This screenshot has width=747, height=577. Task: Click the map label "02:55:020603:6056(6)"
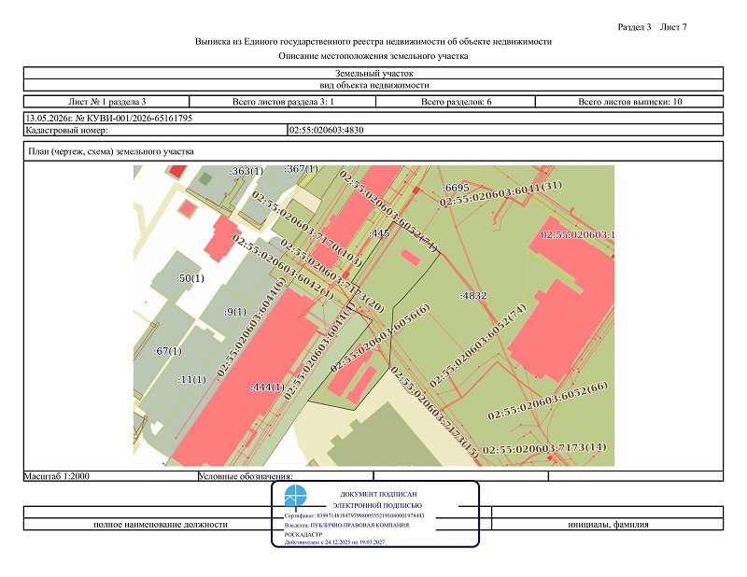[380, 338]
